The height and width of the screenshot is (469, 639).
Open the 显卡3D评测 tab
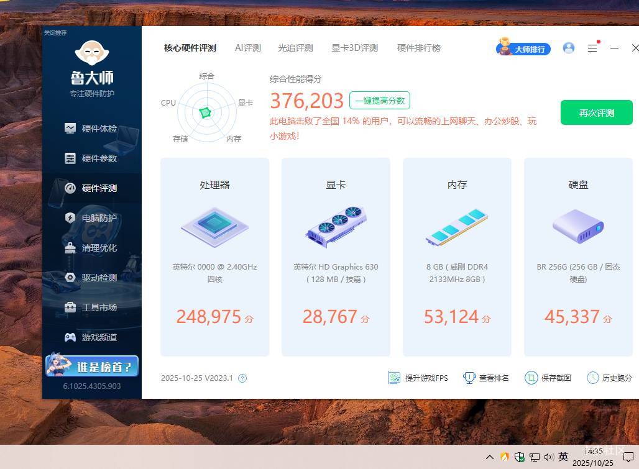click(354, 48)
